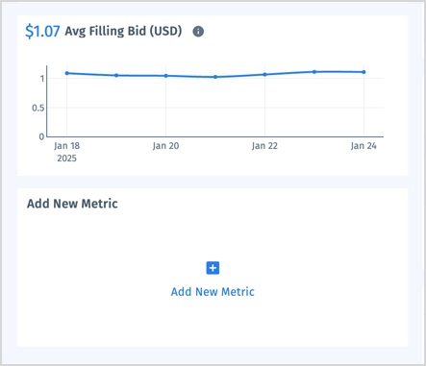Select the Jan 24 data point on chart
This screenshot has height=366, width=426.
363,72
